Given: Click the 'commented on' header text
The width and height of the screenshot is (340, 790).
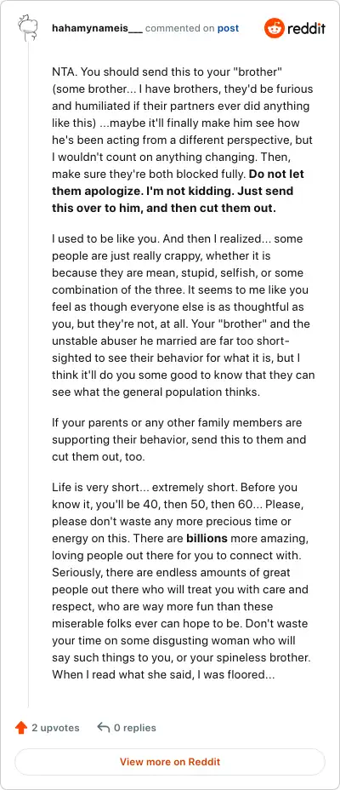Looking at the screenshot, I should point(180,28).
